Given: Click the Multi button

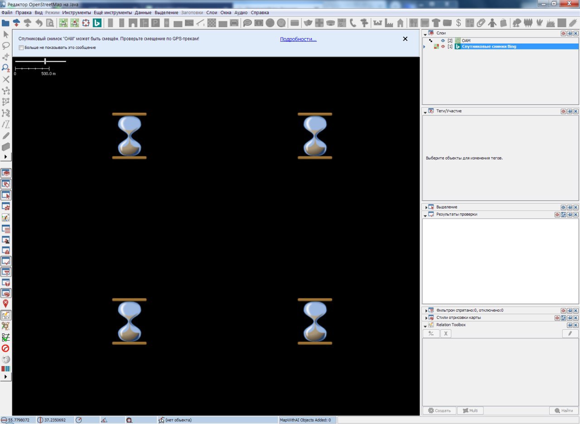Looking at the screenshot, I should pyautogui.click(x=470, y=411).
